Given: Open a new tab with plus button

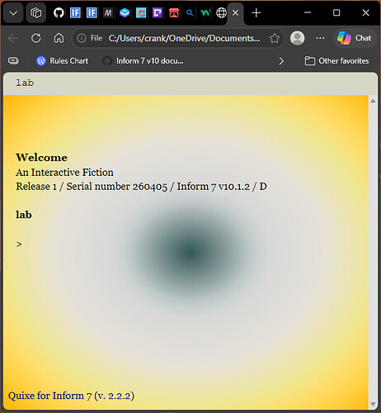Looking at the screenshot, I should click(256, 13).
